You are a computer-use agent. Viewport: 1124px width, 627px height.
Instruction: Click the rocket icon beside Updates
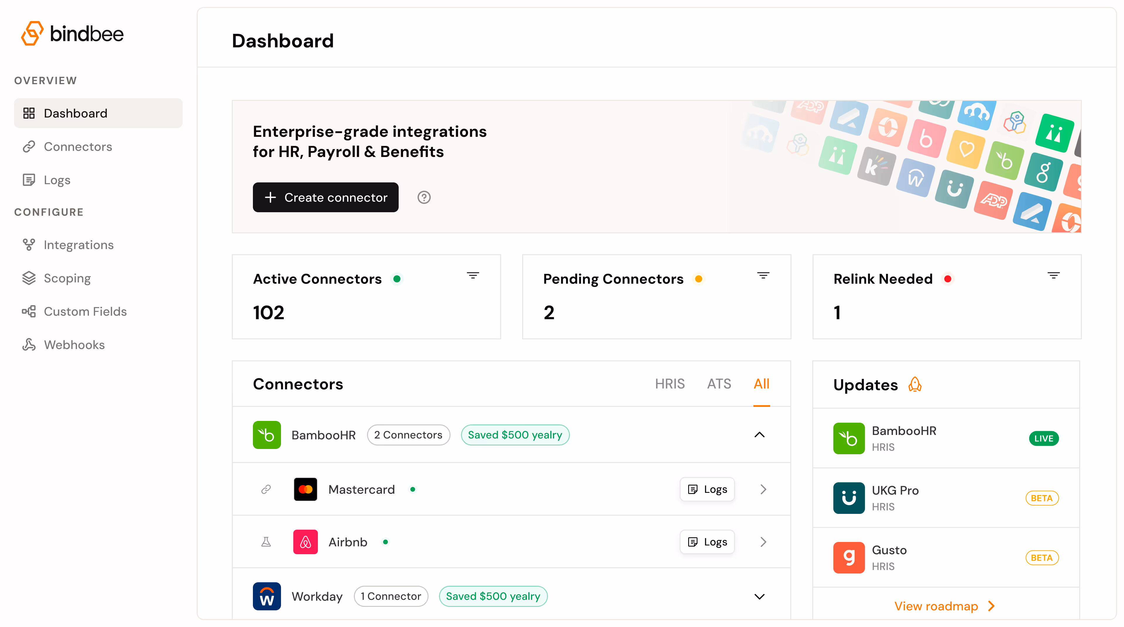click(x=914, y=385)
